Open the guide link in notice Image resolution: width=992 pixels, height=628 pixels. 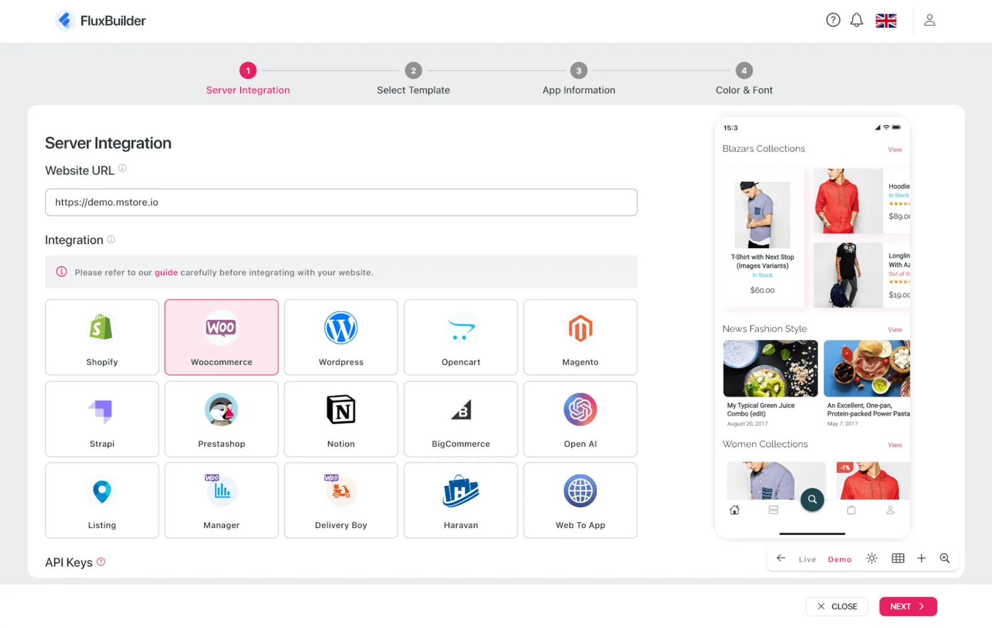[166, 272]
